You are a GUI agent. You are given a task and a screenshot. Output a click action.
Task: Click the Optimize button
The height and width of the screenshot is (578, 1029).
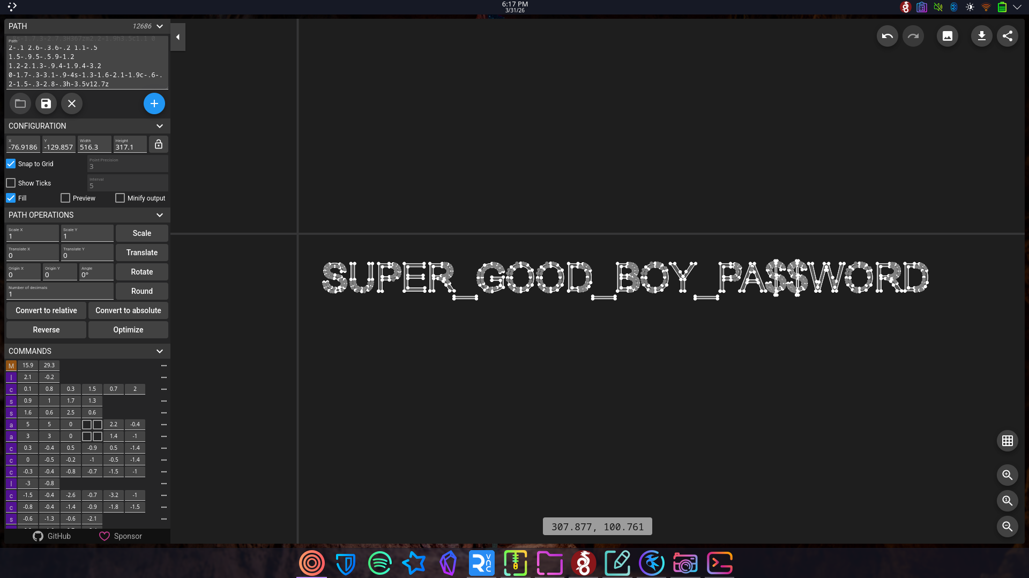(128, 330)
